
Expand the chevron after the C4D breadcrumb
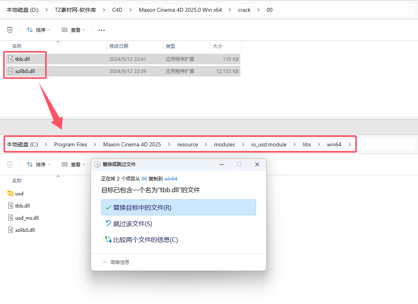point(130,10)
